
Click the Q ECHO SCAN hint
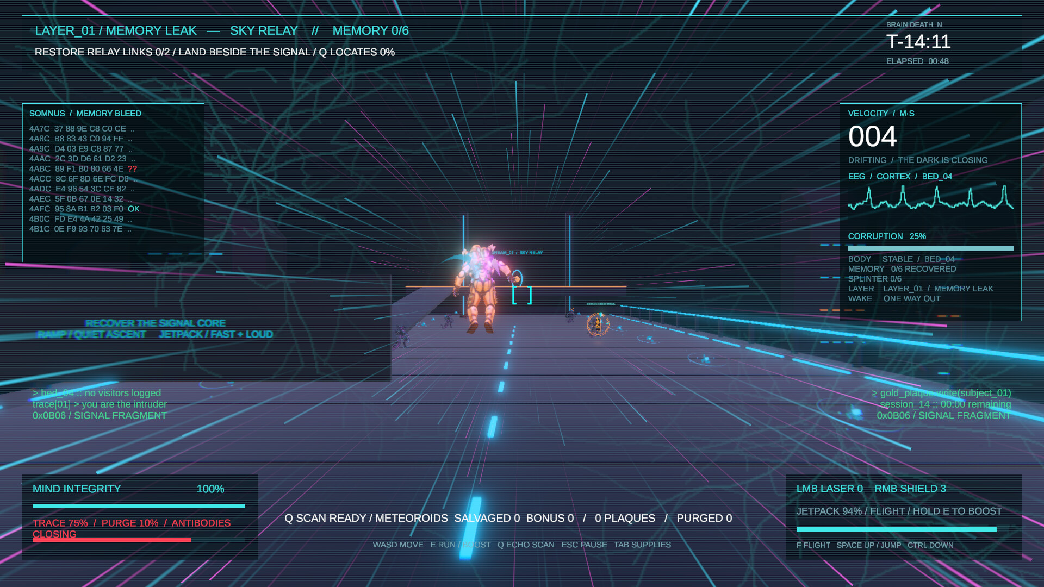526,545
